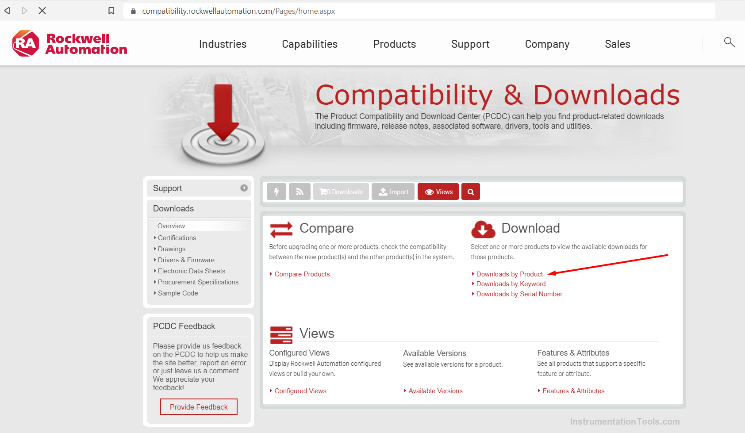Viewport: 745px width, 433px height.
Task: Expand the Support sidebar arrow
Action: pyautogui.click(x=244, y=188)
